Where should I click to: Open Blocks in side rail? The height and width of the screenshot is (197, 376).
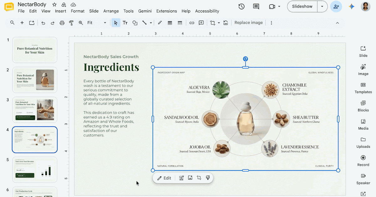point(363,106)
